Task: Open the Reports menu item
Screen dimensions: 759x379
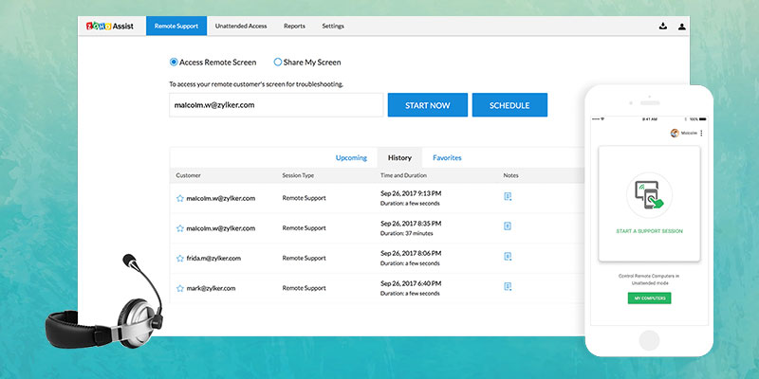Action: click(294, 27)
